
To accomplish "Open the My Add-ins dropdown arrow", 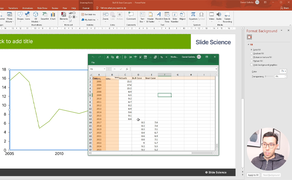I will [x=98, y=20].
